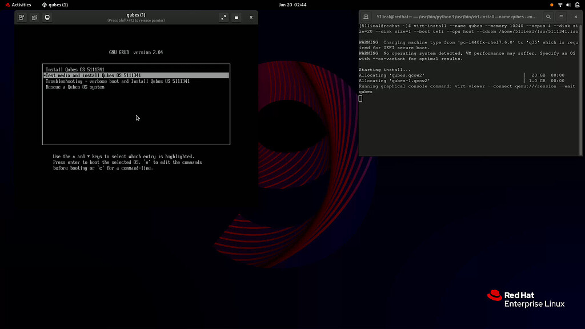This screenshot has height=329, width=585.
Task: Select the Test media and install Qubes OS entry
Action: [x=93, y=75]
